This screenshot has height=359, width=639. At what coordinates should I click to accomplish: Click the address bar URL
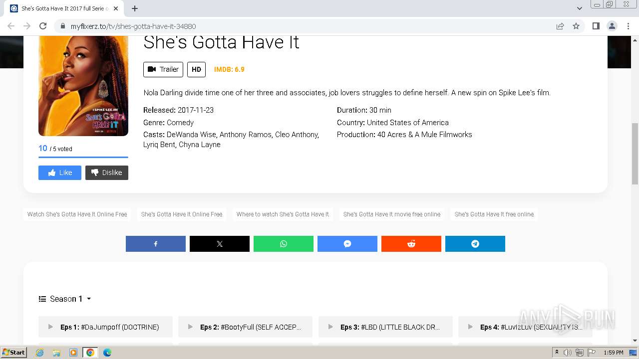(x=133, y=26)
